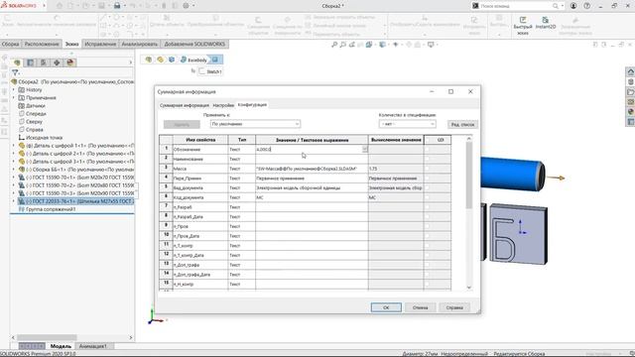Click the Hide/Show Items icon
This screenshot has width=635, height=357.
(x=396, y=45)
